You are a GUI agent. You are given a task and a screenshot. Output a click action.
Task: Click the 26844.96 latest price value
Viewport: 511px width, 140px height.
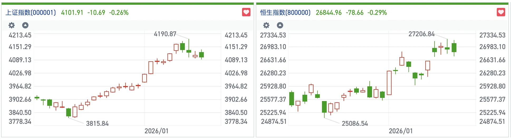click(x=329, y=13)
